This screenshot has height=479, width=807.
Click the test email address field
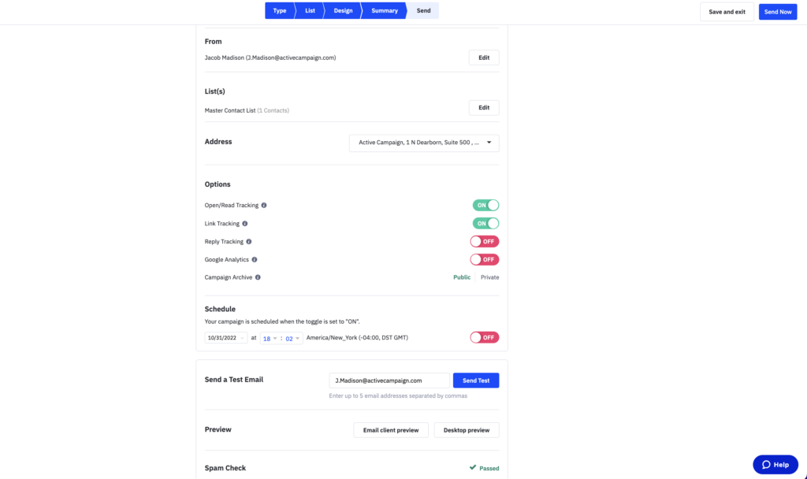389,381
